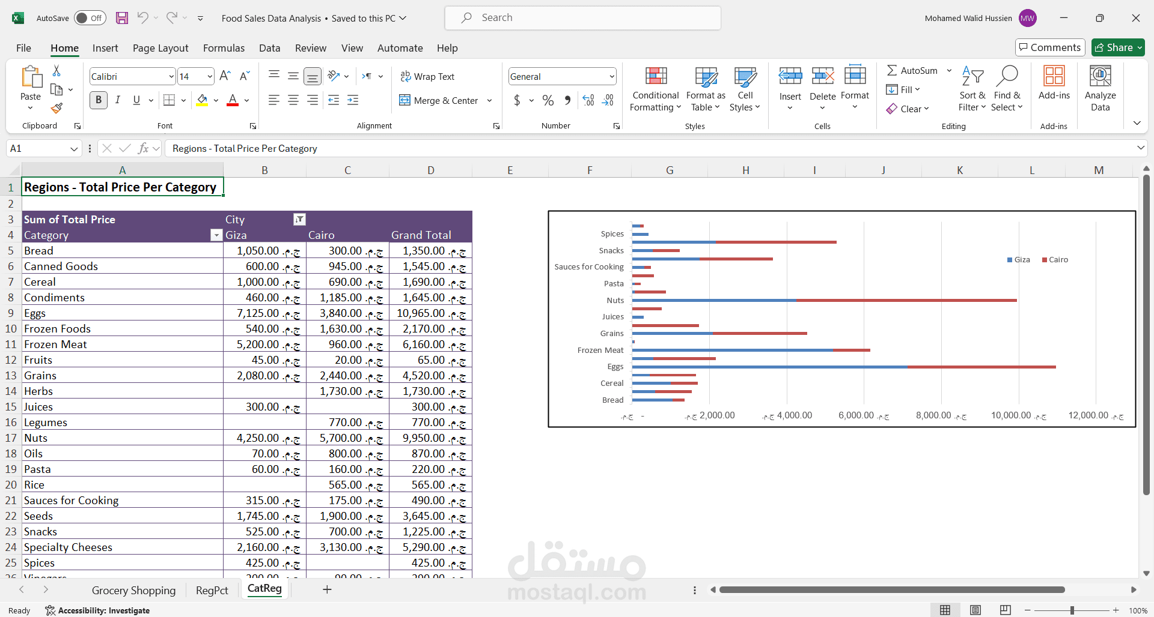
Task: Decrease font size with the smaller A
Action: point(245,76)
